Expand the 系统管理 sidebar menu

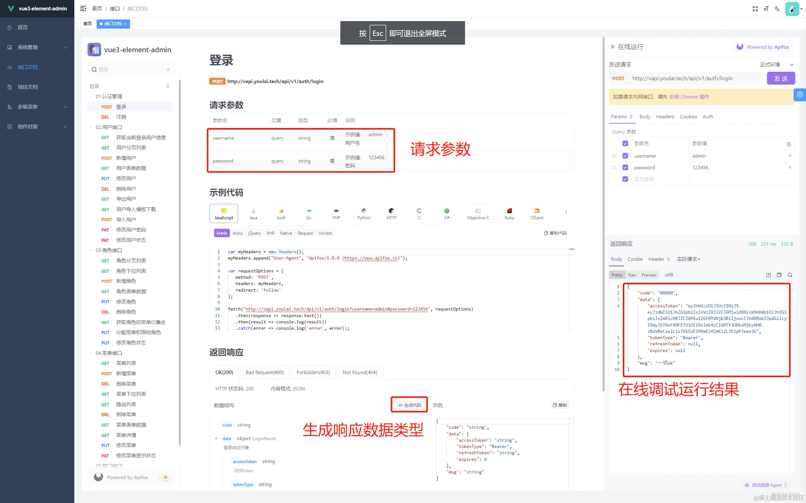tap(37, 47)
